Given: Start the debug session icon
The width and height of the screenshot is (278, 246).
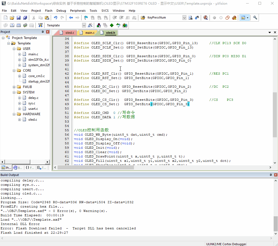Looking at the screenshot, I should coord(205,18).
